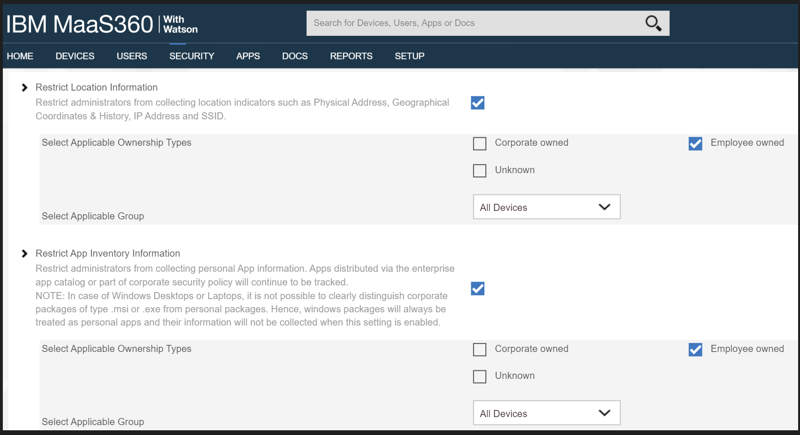Expand the Restrict Location Information section
Viewport: 800px width, 435px height.
click(x=24, y=87)
